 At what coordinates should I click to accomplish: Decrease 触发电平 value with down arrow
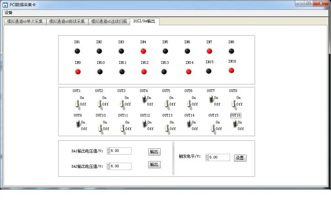coord(207,159)
